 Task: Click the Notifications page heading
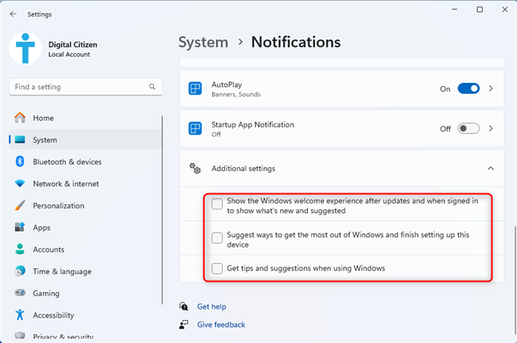point(296,42)
